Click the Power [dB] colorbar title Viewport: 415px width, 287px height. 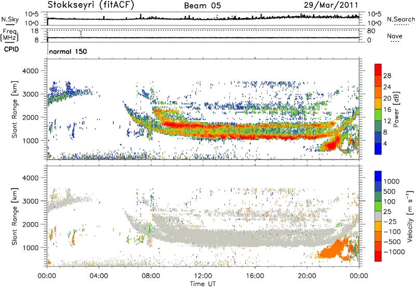click(x=396, y=109)
